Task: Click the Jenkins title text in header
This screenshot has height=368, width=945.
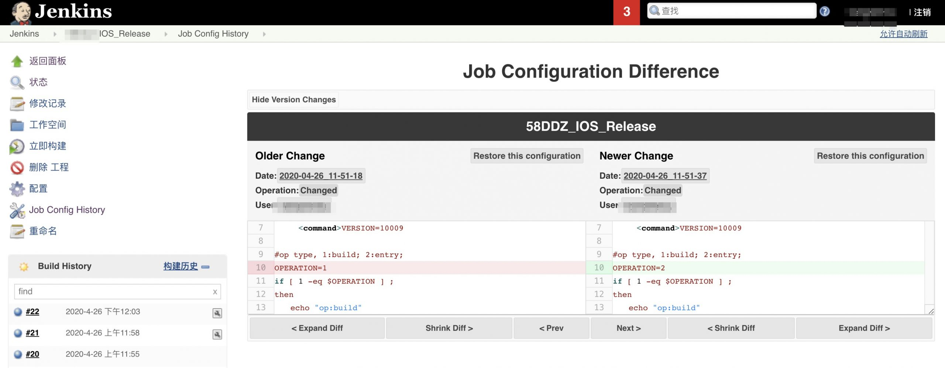Action: coord(73,11)
